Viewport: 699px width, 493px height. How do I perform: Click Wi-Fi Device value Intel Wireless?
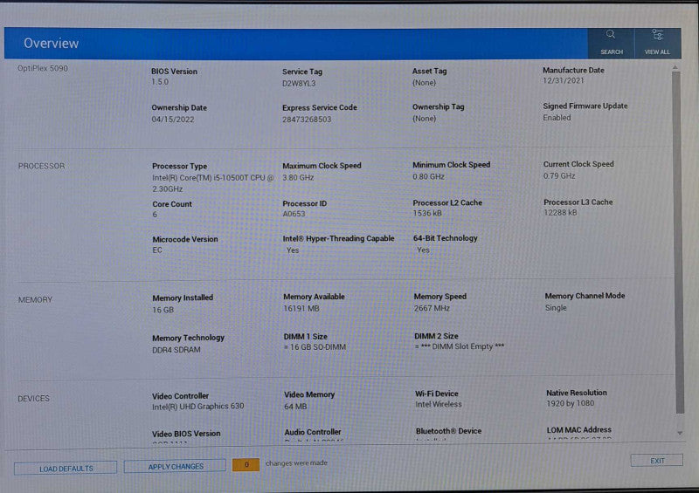[x=439, y=404]
